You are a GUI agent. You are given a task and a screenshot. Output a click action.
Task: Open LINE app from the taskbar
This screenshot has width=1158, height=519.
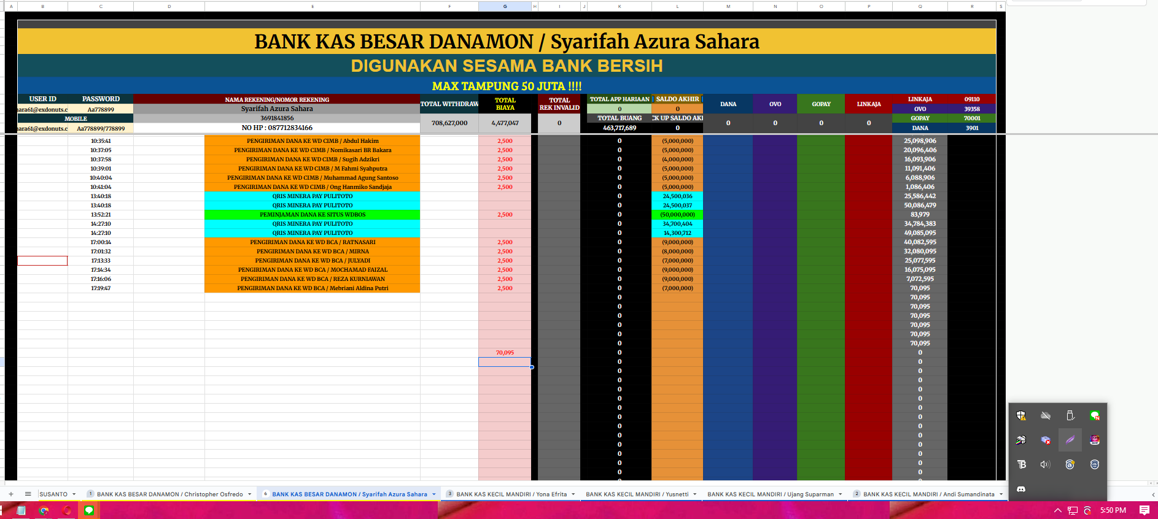pyautogui.click(x=89, y=510)
